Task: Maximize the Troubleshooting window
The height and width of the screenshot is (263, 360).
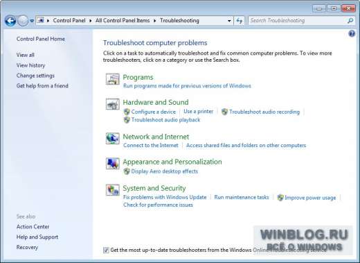Action: [334, 8]
